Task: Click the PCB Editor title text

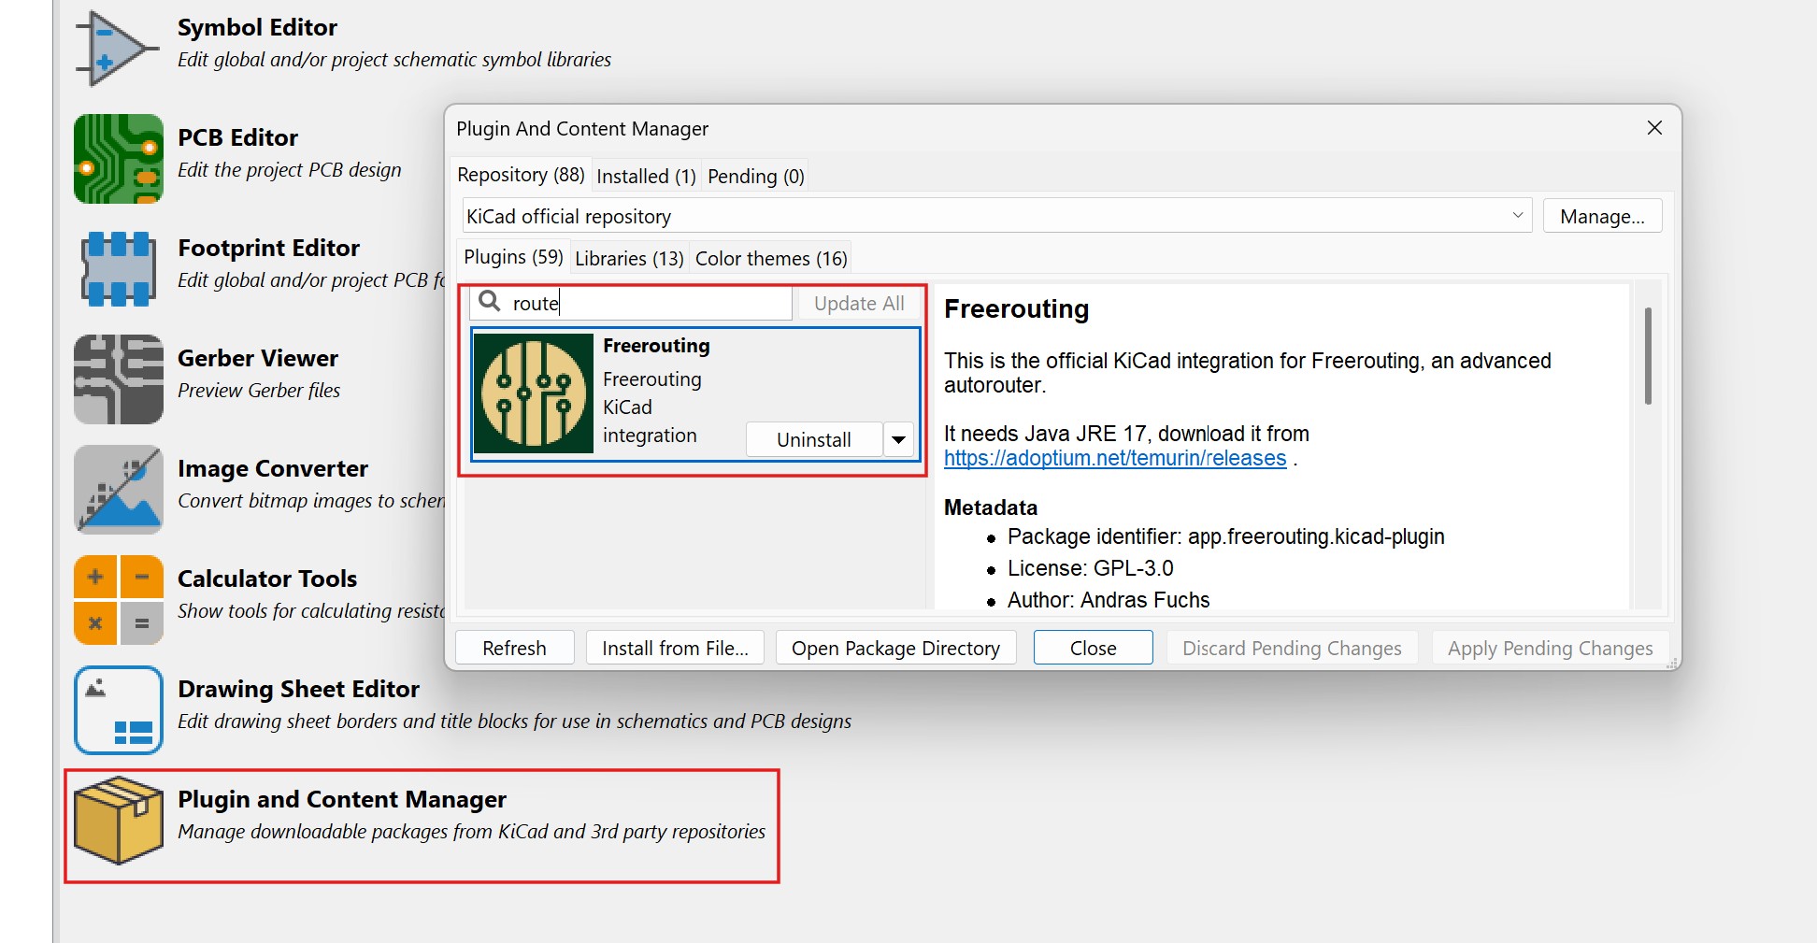Action: pos(237,137)
